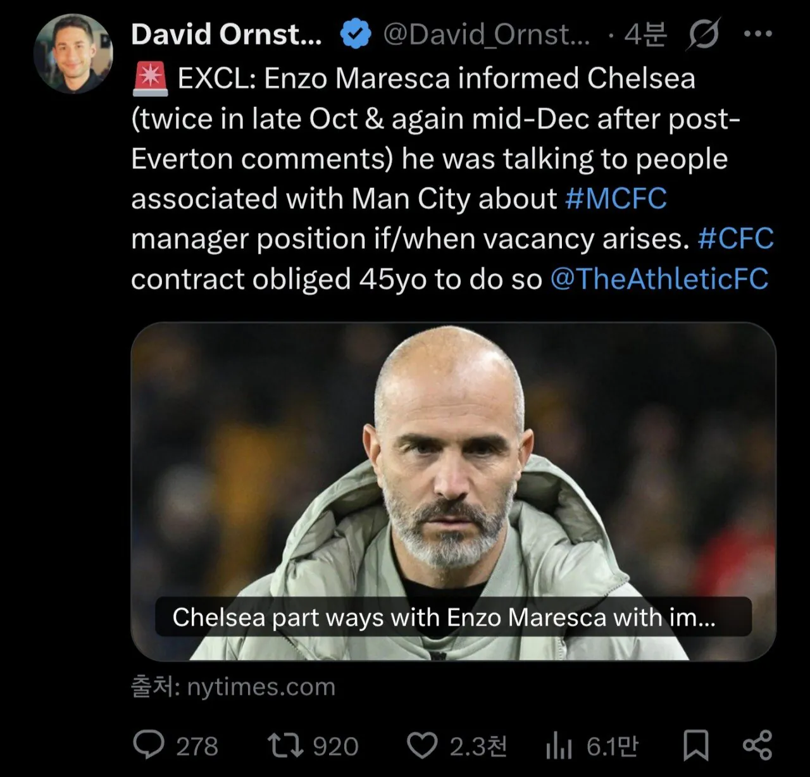This screenshot has width=810, height=777.
Task: Click the tweet body text
Action: point(430,158)
